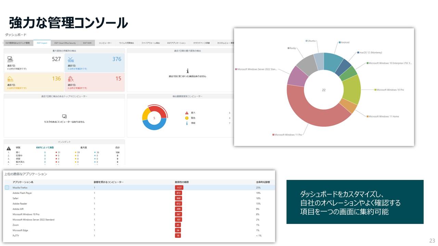Click the red 重大 triangle in the chart legend

coord(187,113)
